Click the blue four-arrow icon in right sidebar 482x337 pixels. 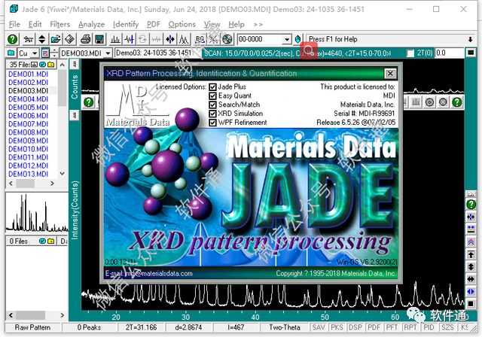[x=471, y=217]
